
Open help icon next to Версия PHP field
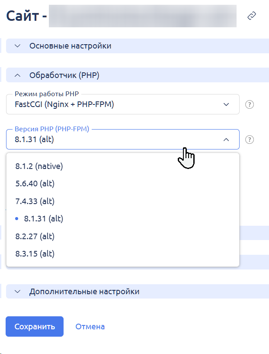click(249, 140)
